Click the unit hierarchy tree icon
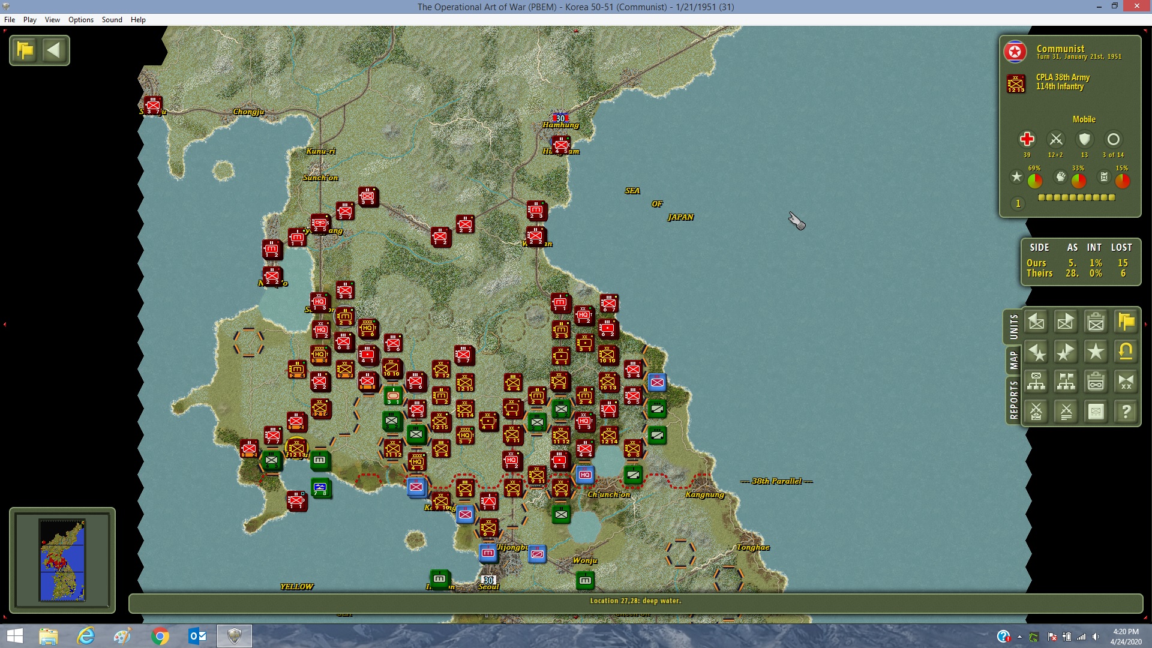Screen dimensions: 1152x648 [1036, 382]
